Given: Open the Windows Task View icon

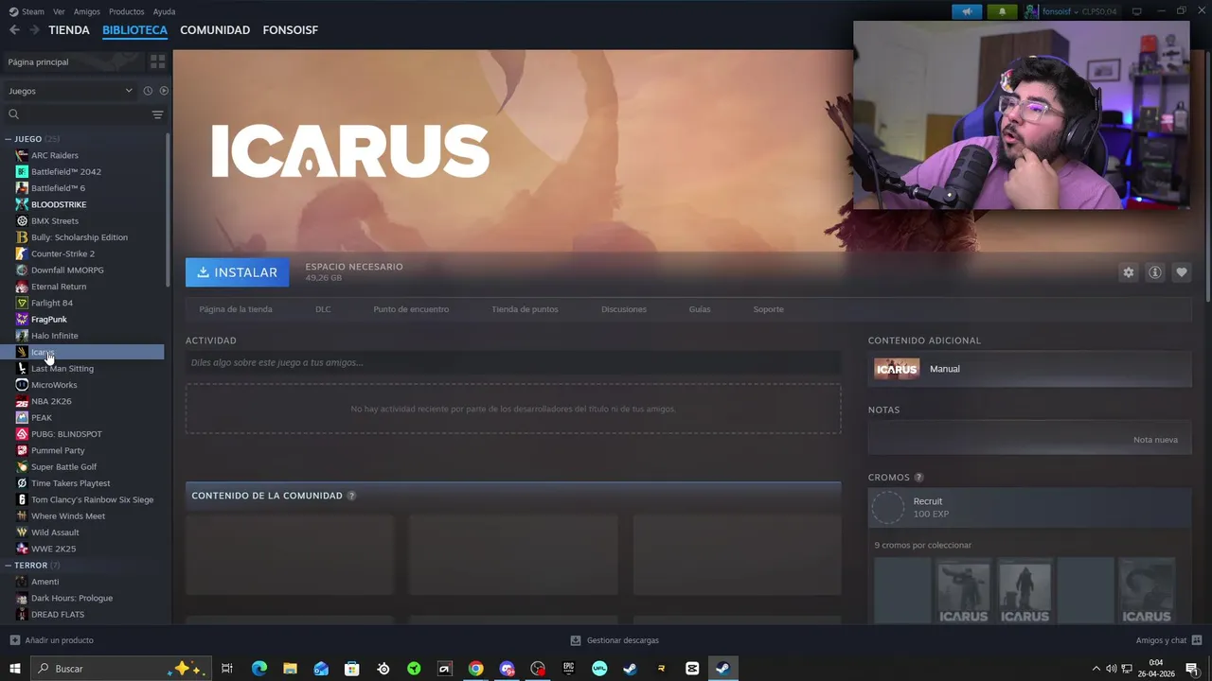Looking at the screenshot, I should coord(227,669).
